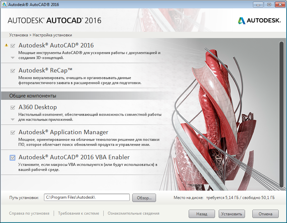The width and height of the screenshot is (287, 223).
Task: Select the Autodesk ReCap product title
Action: pos(45,70)
